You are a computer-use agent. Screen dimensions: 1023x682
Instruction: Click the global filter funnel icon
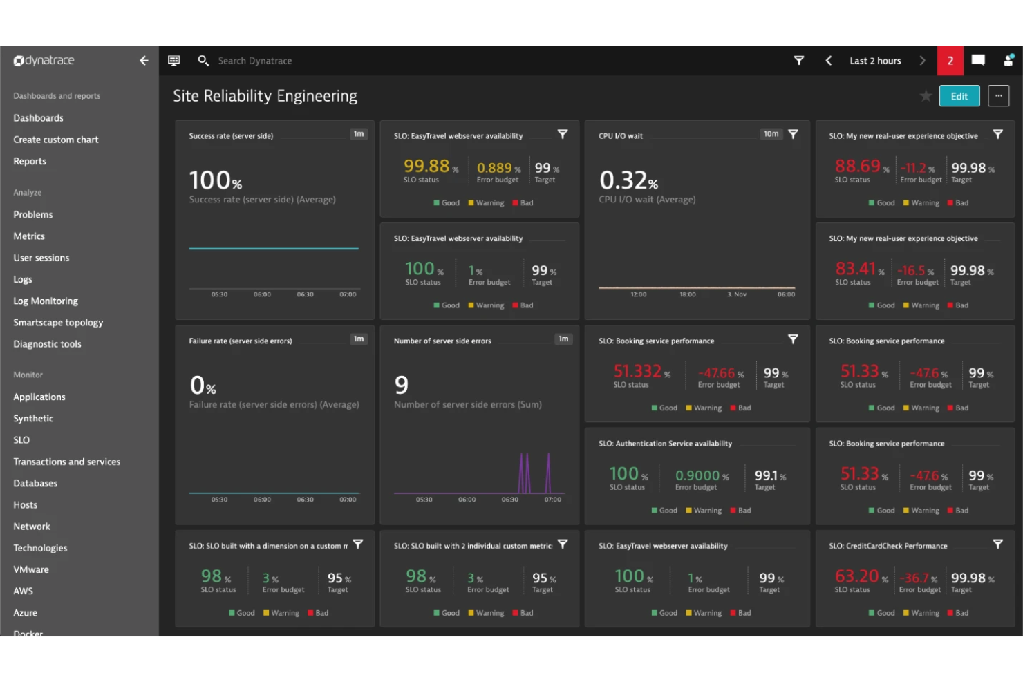[x=798, y=60]
